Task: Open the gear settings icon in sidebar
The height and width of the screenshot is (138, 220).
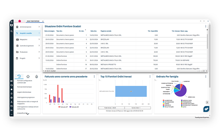Action: 11,98
